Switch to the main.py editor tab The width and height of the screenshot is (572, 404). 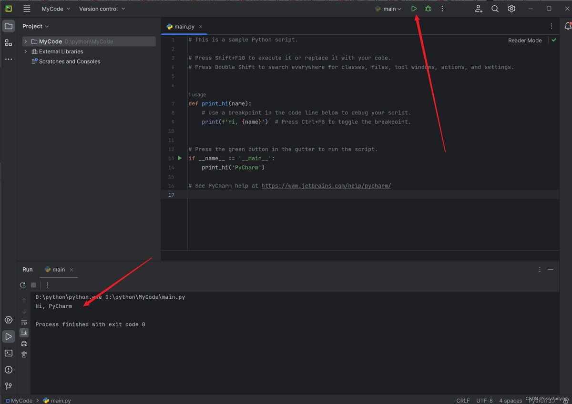pyautogui.click(x=184, y=27)
